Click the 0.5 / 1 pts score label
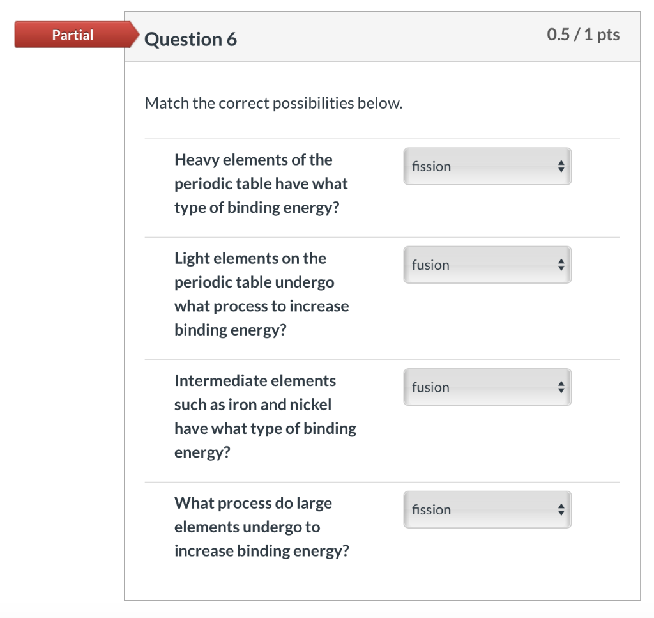This screenshot has width=654, height=618. tap(584, 35)
